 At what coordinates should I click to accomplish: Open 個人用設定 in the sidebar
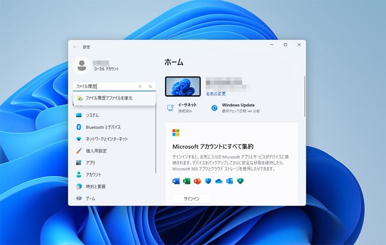96,151
